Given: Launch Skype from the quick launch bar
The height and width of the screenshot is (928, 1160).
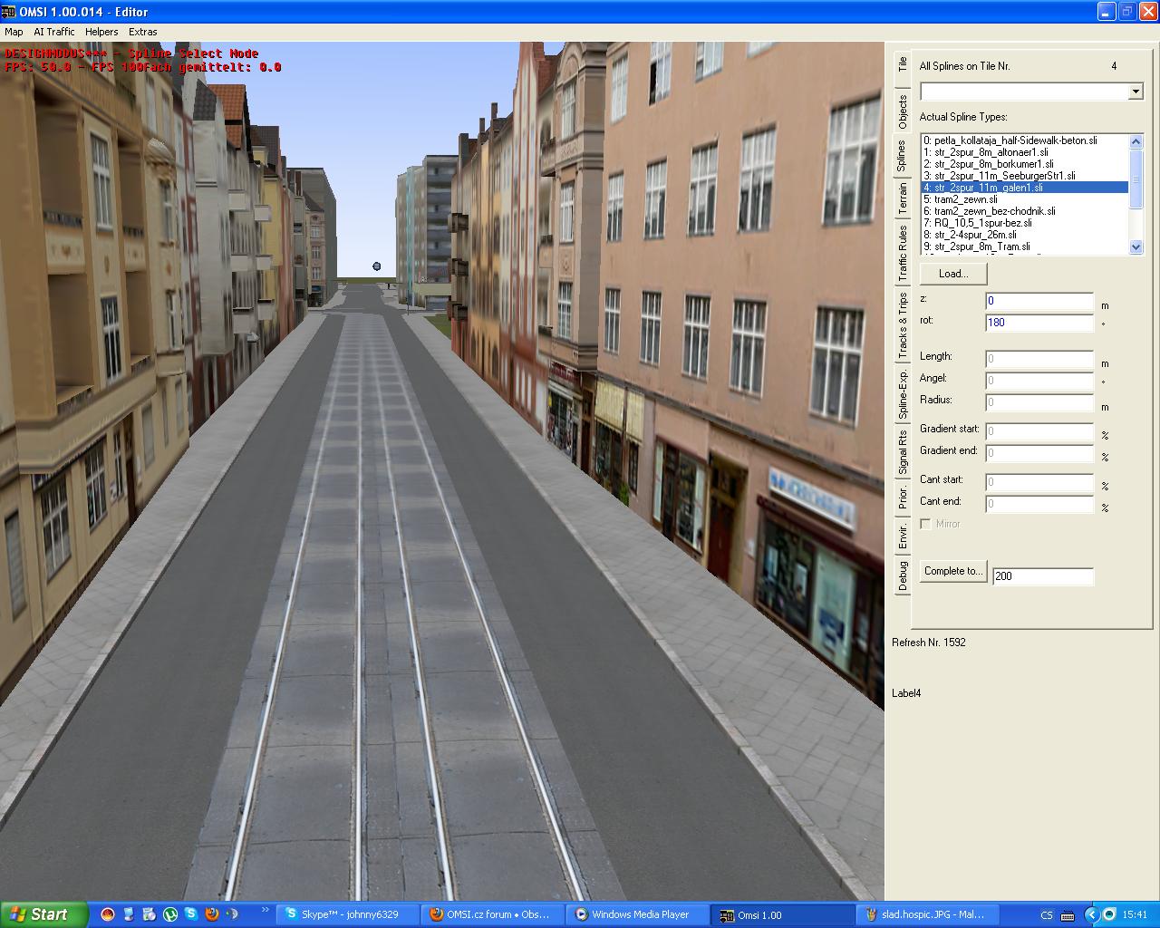Looking at the screenshot, I should coord(190,914).
